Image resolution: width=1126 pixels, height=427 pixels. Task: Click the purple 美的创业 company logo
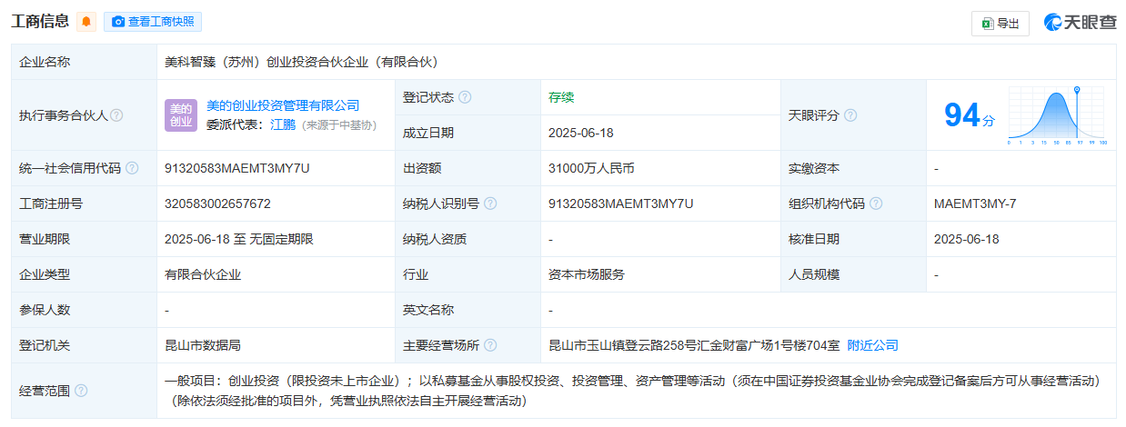[181, 115]
